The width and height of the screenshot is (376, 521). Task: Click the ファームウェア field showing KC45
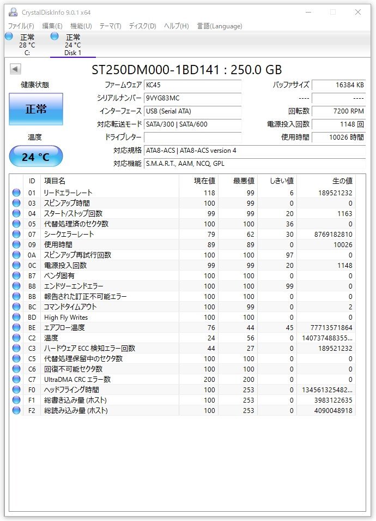coord(192,85)
